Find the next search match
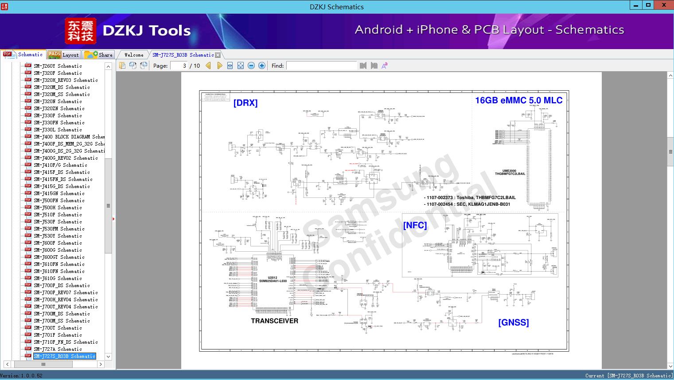 (374, 65)
